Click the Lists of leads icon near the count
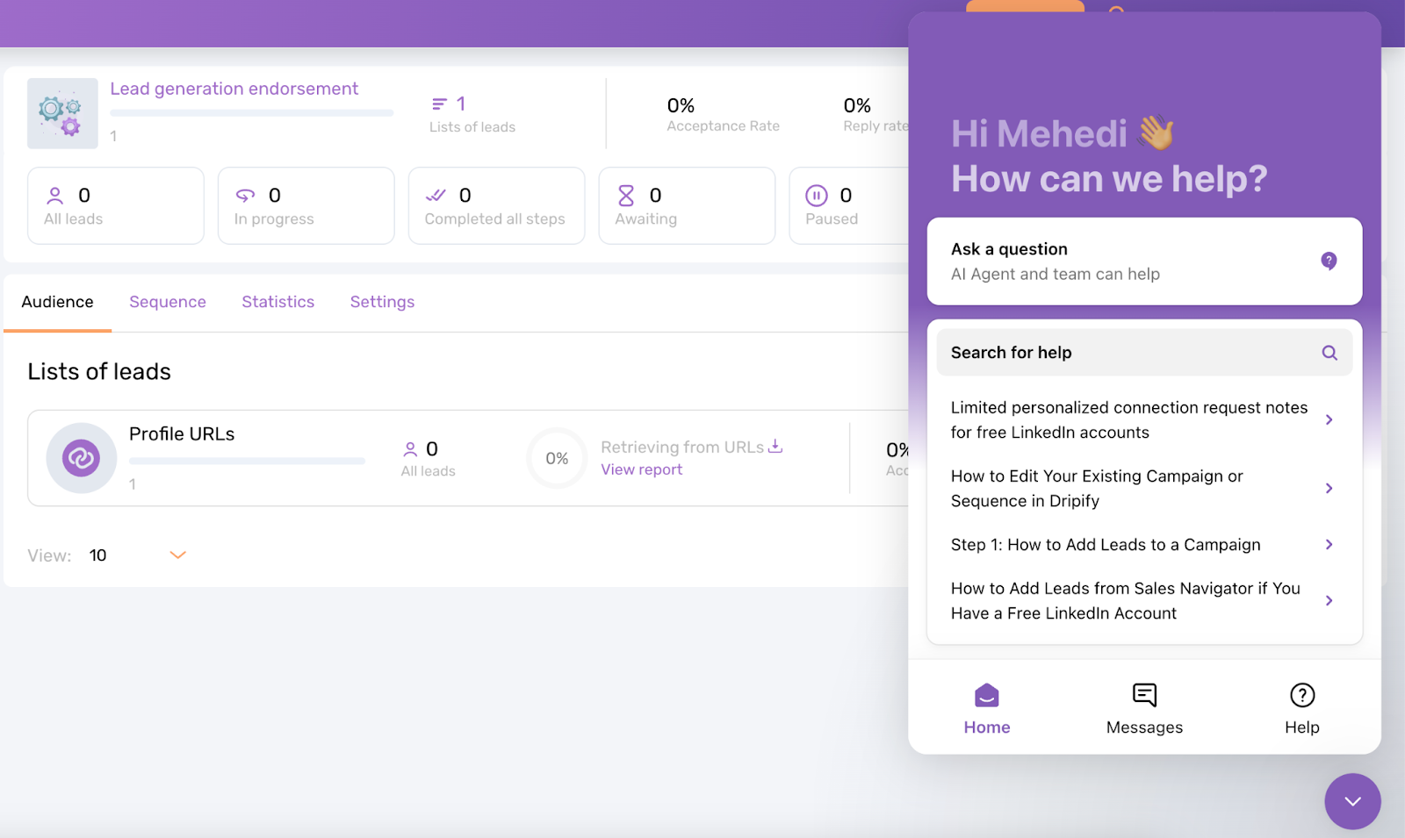1405x838 pixels. click(441, 103)
